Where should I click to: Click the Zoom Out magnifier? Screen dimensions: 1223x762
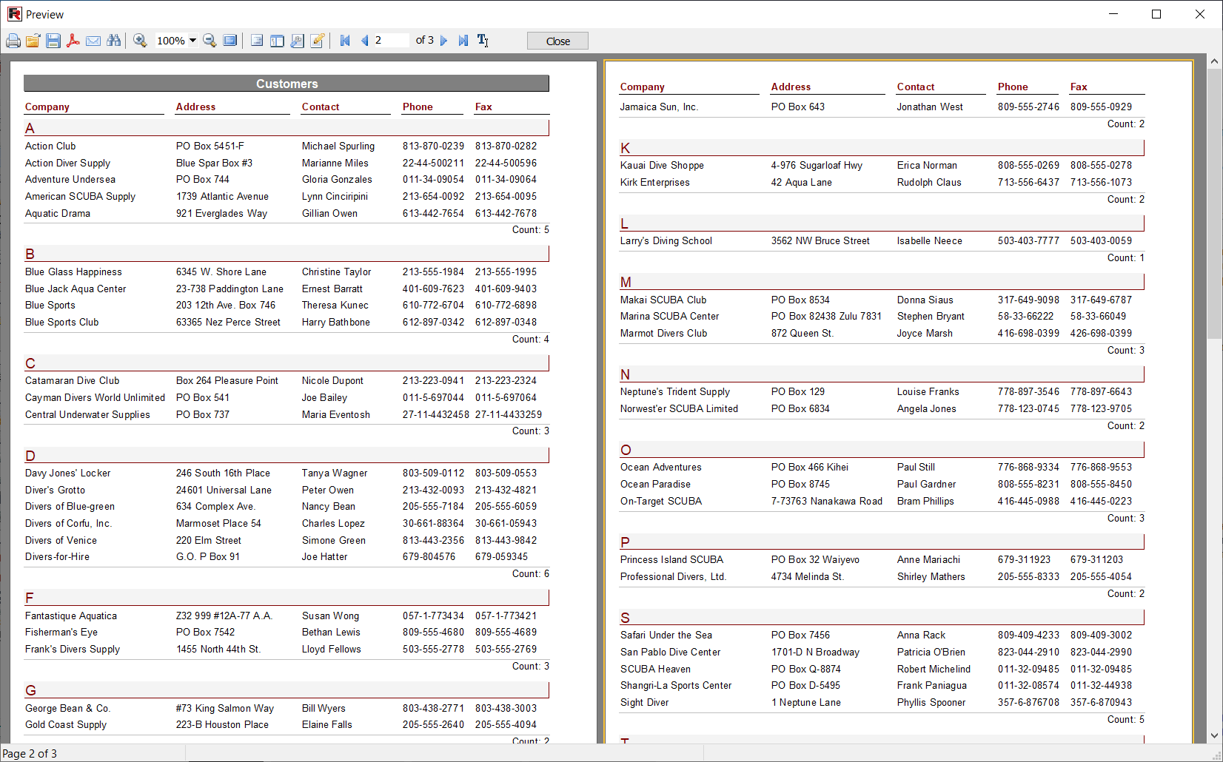click(x=210, y=41)
